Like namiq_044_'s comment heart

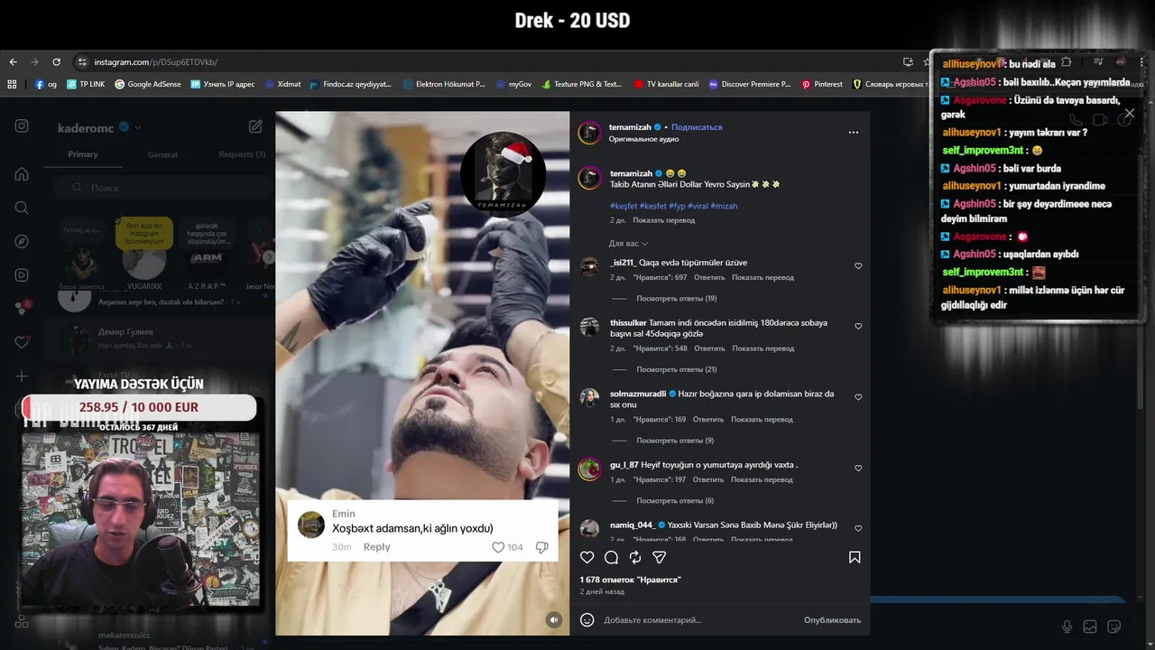(x=858, y=528)
